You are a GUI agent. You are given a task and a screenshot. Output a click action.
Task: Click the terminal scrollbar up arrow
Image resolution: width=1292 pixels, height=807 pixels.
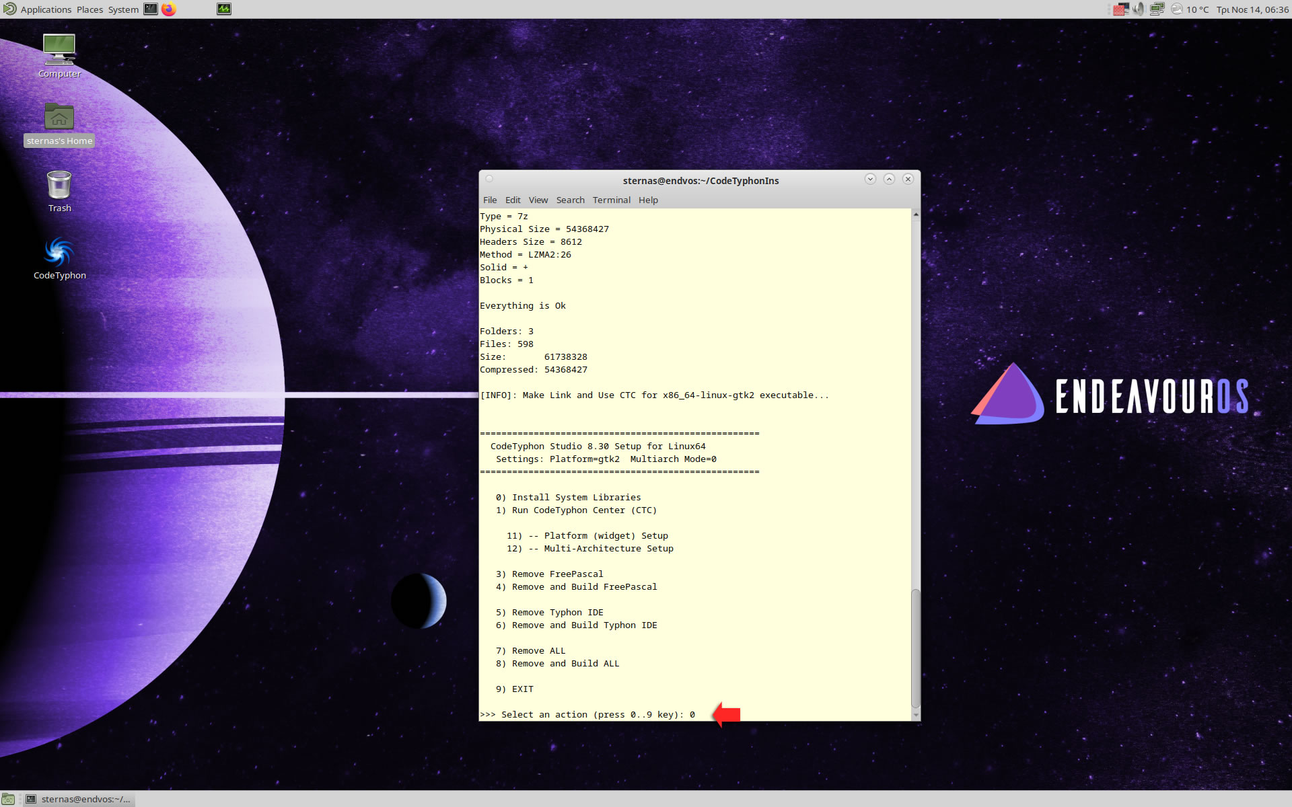pos(915,214)
